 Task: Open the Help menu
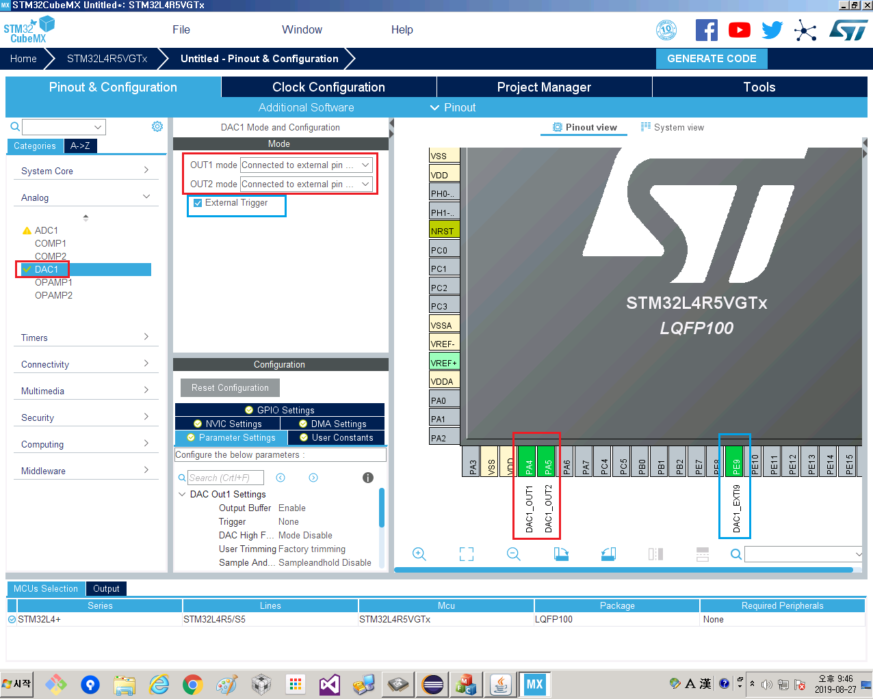[x=402, y=29]
